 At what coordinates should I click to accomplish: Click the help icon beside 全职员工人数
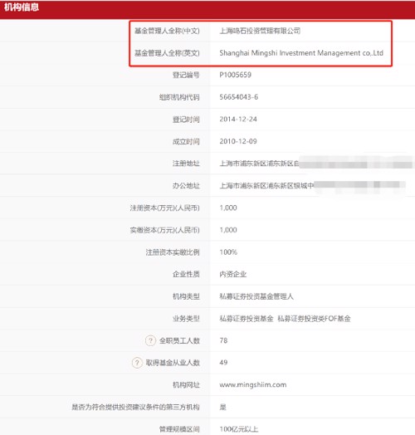pyautogui.click(x=150, y=340)
